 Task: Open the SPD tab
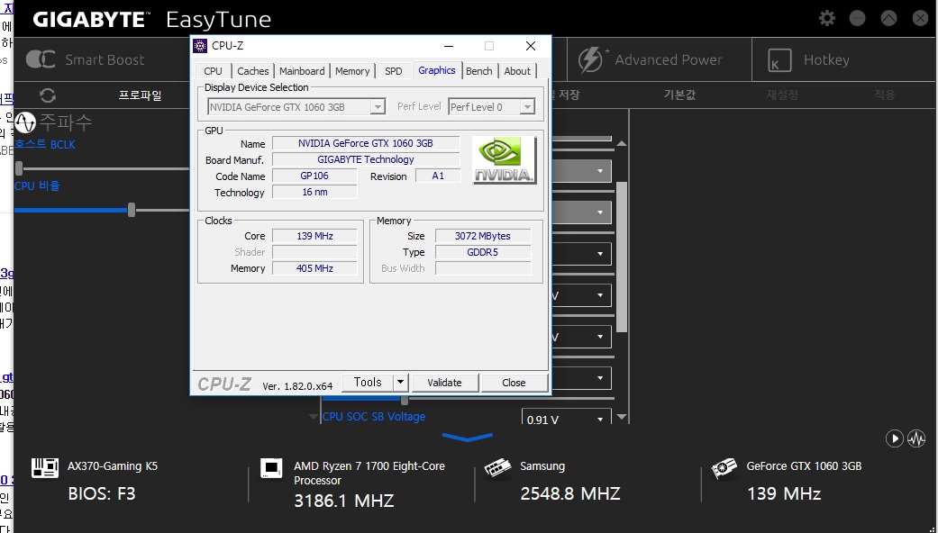click(394, 71)
